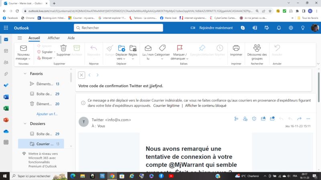This screenshot has height=180, width=321.
Task: Bookmark this page star icon
Action: coord(270,11)
